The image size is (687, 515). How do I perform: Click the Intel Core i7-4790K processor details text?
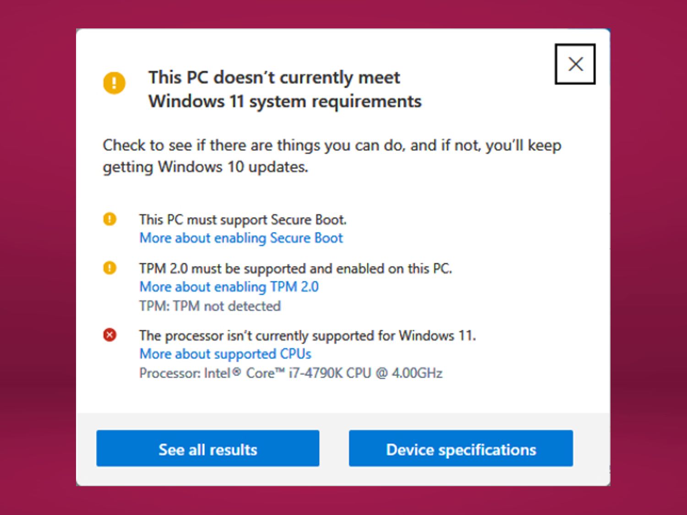click(x=291, y=373)
